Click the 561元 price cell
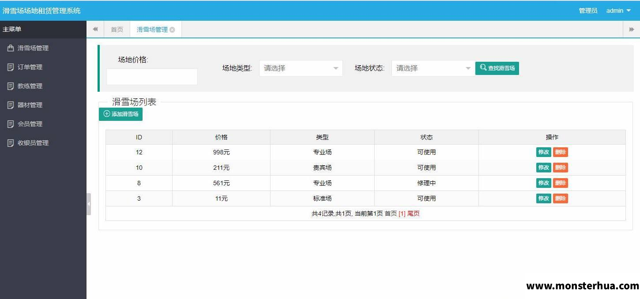The image size is (640, 299). pyautogui.click(x=221, y=183)
